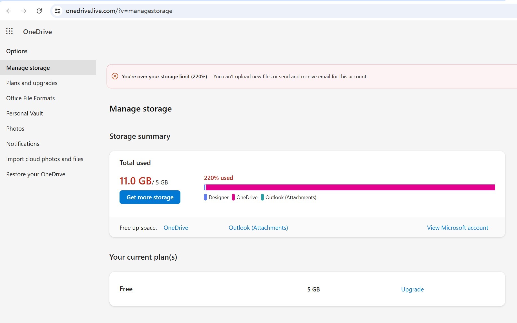Click the Free up space label
This screenshot has width=517, height=323.
[x=138, y=228]
